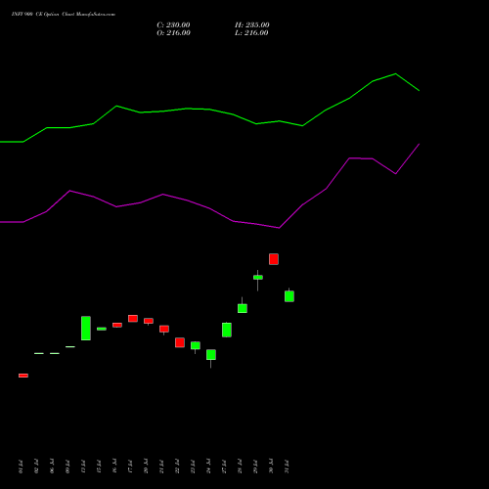489x489 pixels.
Task: Click the red candle for 30 Jul
Action: click(274, 259)
